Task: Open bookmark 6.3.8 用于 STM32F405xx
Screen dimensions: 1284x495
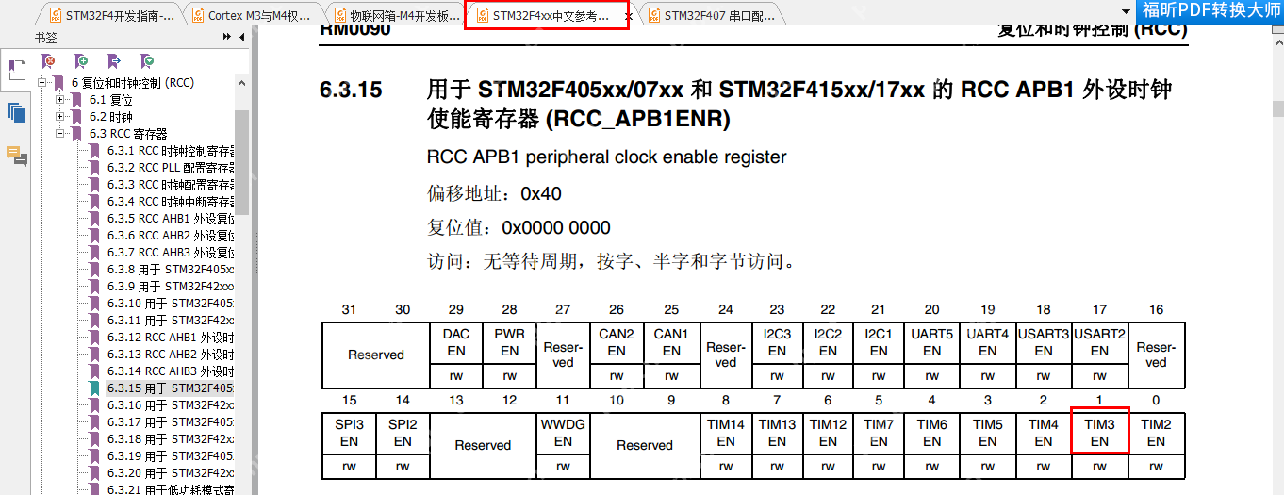Action: click(x=171, y=270)
